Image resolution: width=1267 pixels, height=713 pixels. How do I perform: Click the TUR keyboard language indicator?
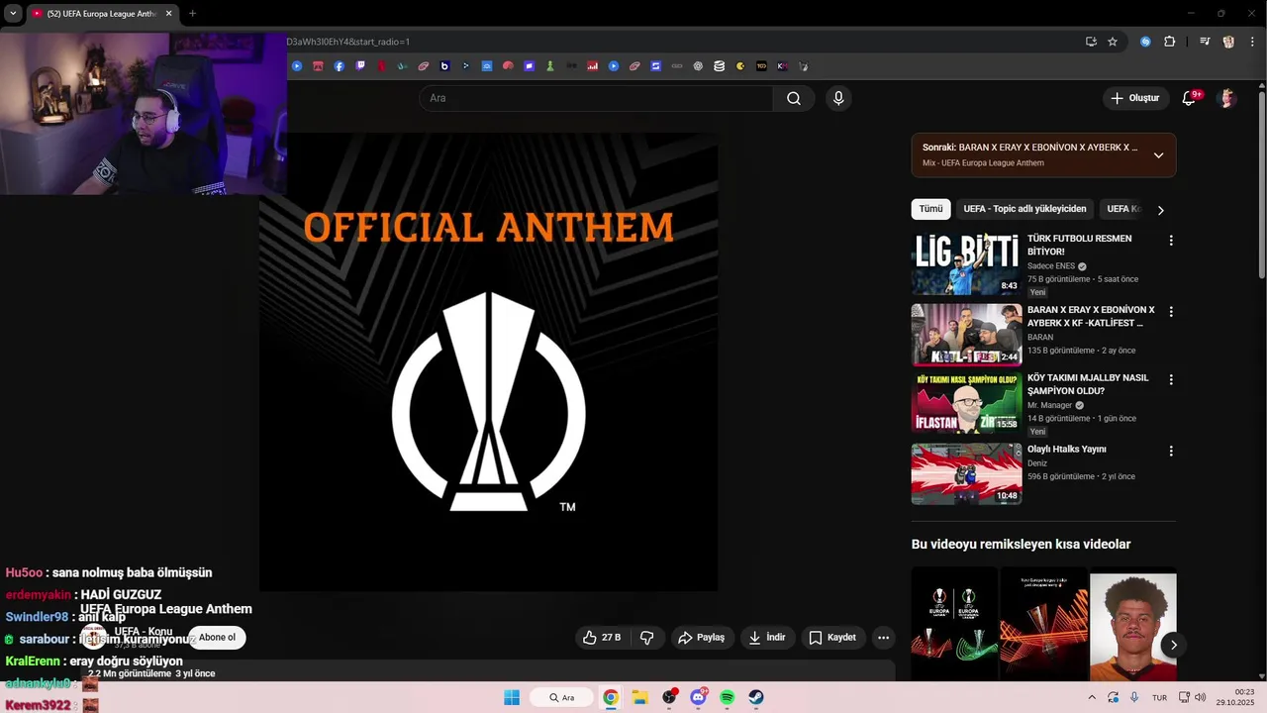coord(1159,697)
